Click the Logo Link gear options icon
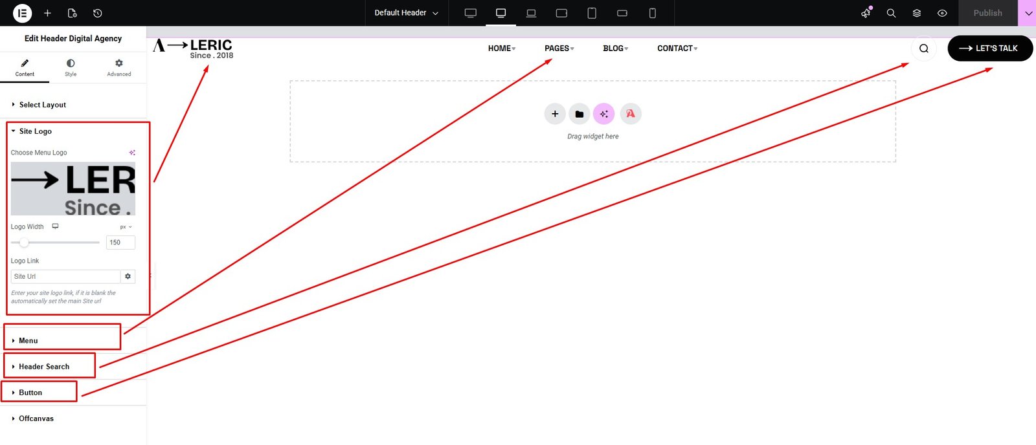This screenshot has height=445, width=1036. (128, 276)
